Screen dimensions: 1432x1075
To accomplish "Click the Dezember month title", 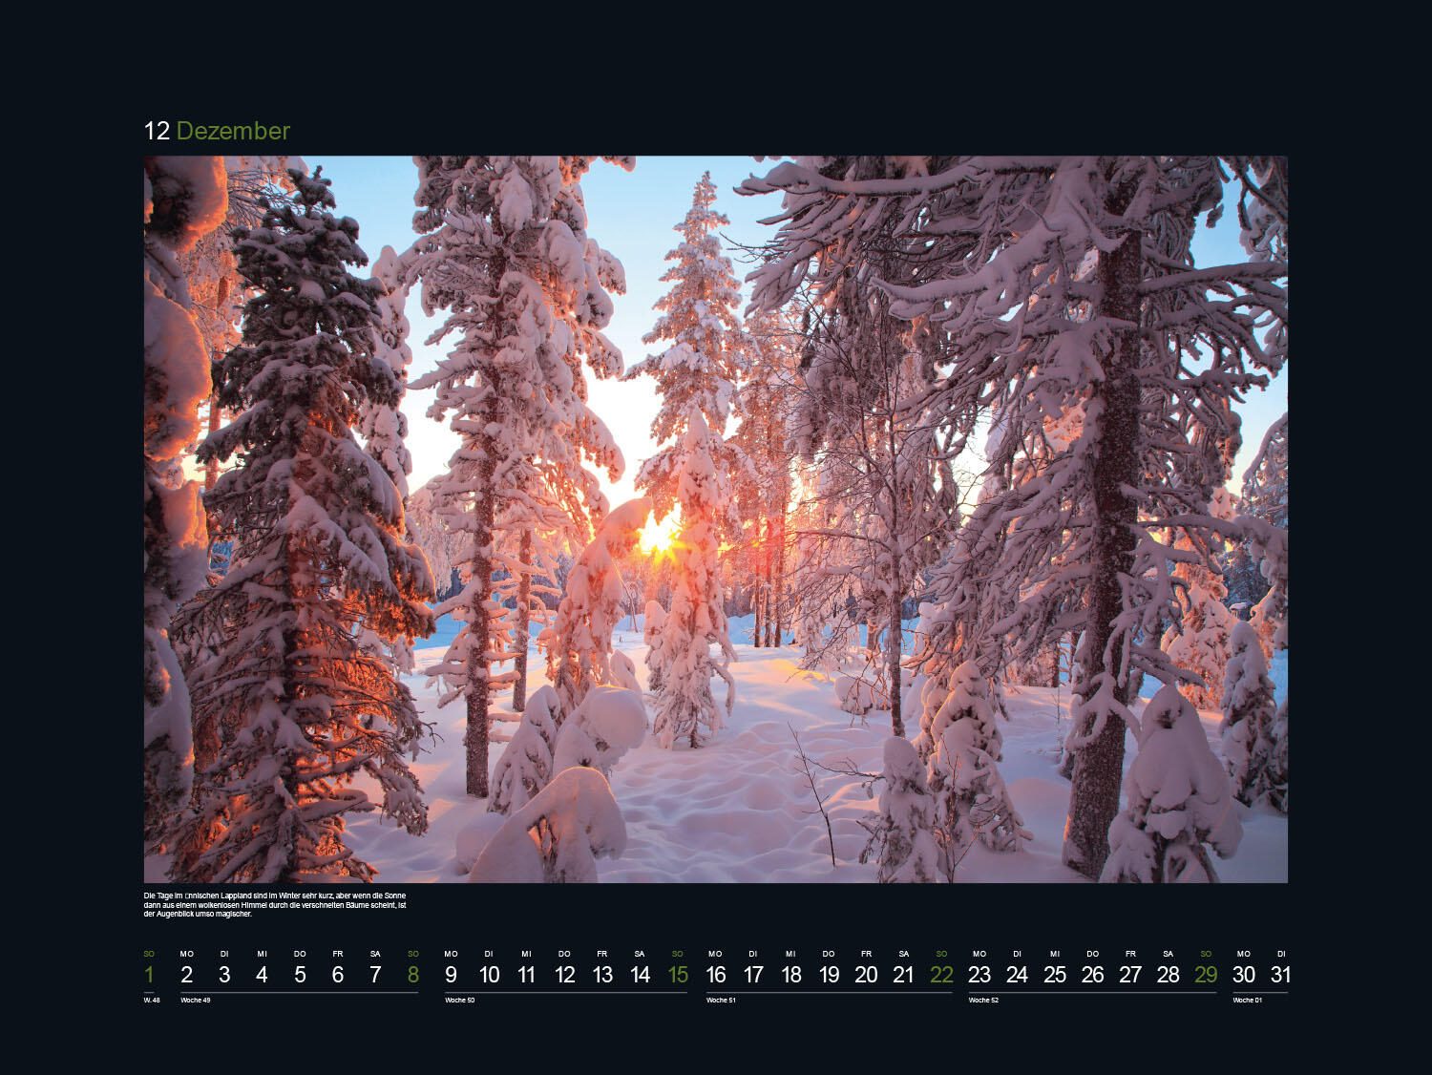I will tap(233, 131).
